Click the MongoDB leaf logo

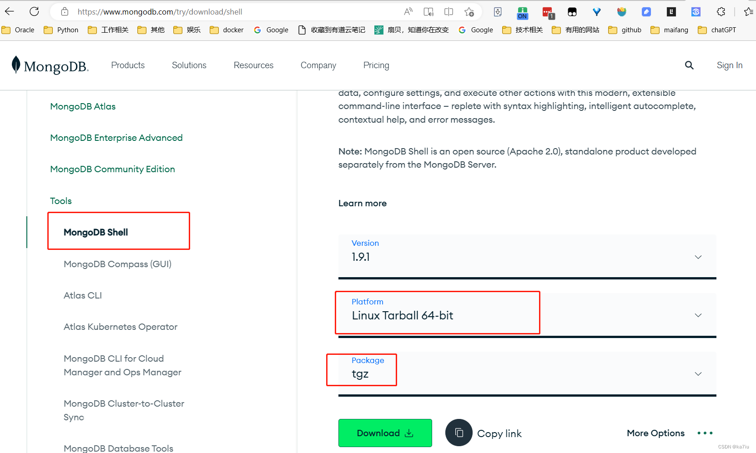pyautogui.click(x=16, y=65)
